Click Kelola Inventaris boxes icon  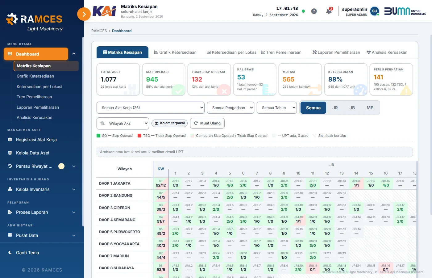point(10,189)
